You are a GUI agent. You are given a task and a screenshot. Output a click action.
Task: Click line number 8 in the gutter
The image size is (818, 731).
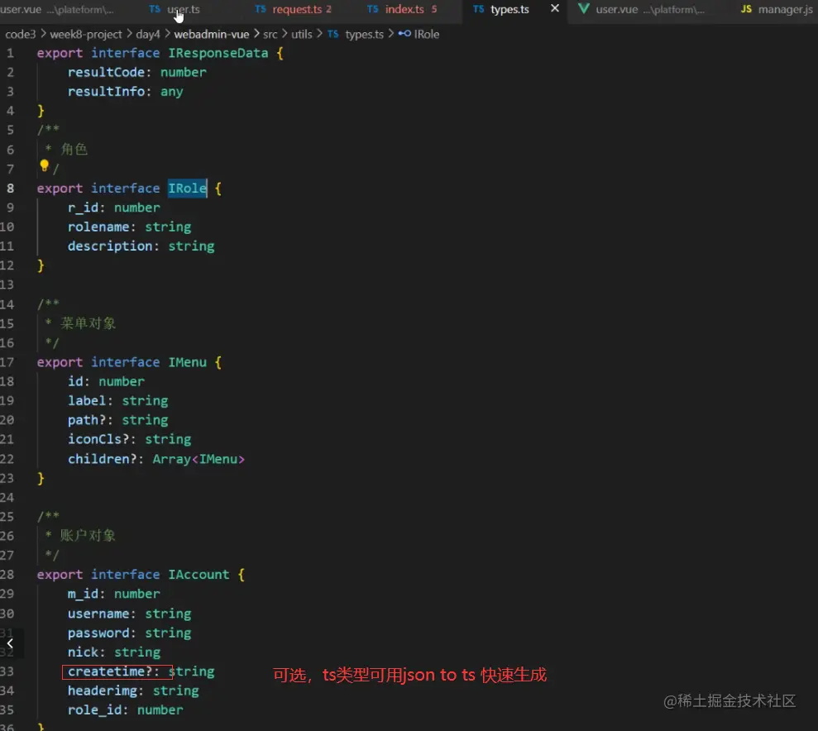click(11, 189)
